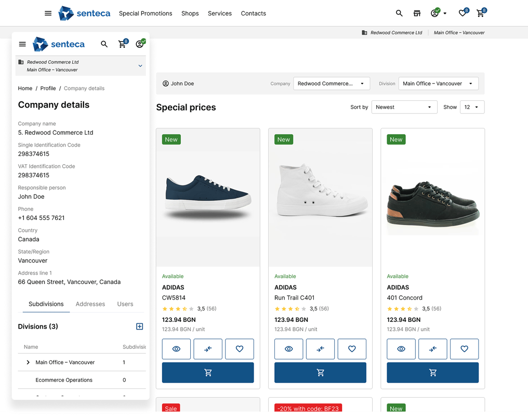
Task: Open the shopping cart with 8 items
Action: tap(480, 14)
